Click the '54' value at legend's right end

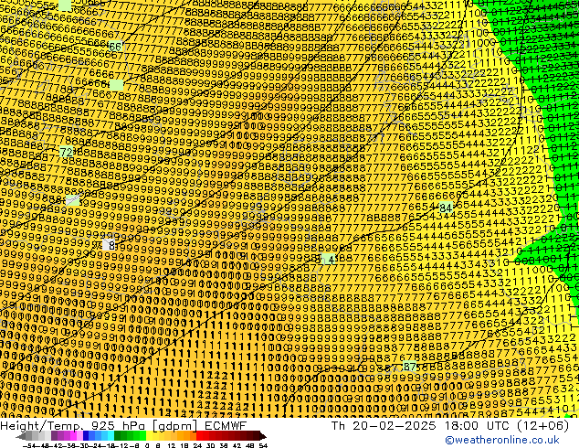tap(263, 445)
